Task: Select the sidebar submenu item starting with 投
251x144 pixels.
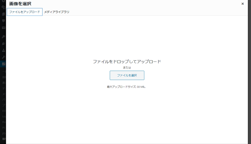Action: [x=4, y=77]
